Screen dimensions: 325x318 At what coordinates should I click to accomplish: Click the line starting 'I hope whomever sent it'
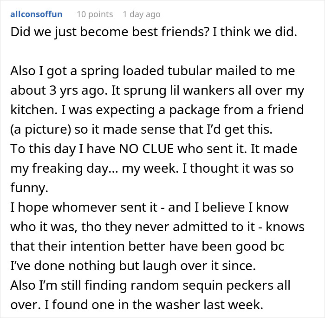[x=149, y=208]
